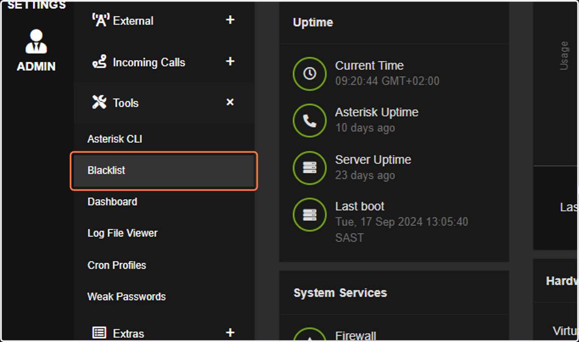This screenshot has height=342, width=579.
Task: Open the External menu section
Action: point(164,21)
